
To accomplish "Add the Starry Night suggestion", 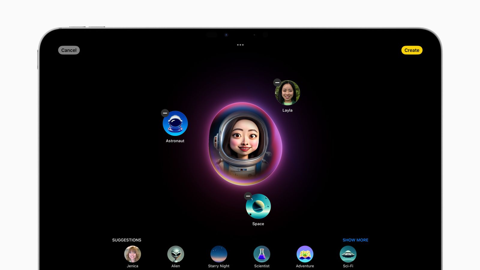I will (x=219, y=254).
